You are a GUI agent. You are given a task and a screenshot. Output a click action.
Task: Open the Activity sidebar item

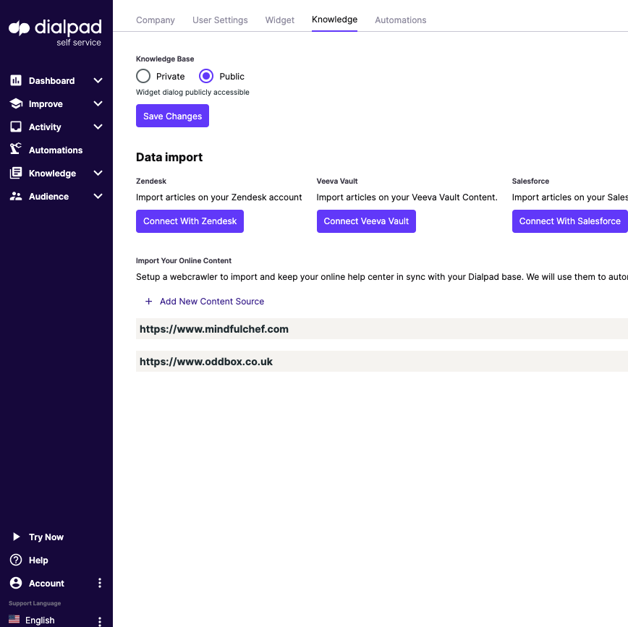click(x=45, y=127)
